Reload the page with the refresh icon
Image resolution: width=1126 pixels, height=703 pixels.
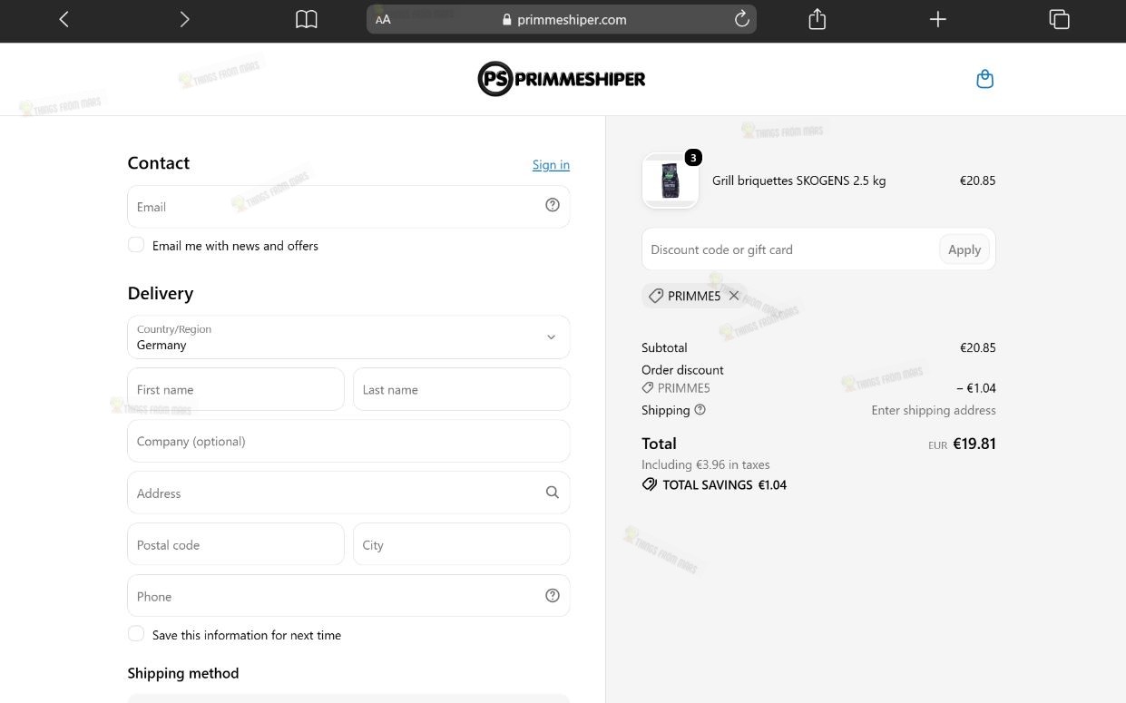[741, 18]
